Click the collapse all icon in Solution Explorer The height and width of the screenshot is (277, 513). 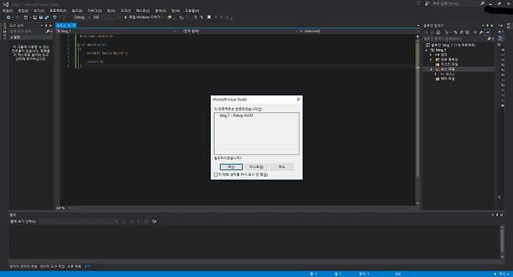[x=461, y=32]
